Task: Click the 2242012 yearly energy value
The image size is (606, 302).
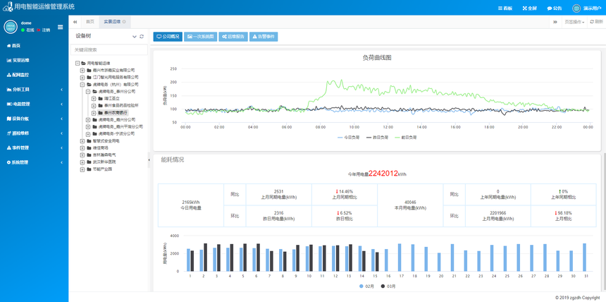Action: (x=383, y=174)
